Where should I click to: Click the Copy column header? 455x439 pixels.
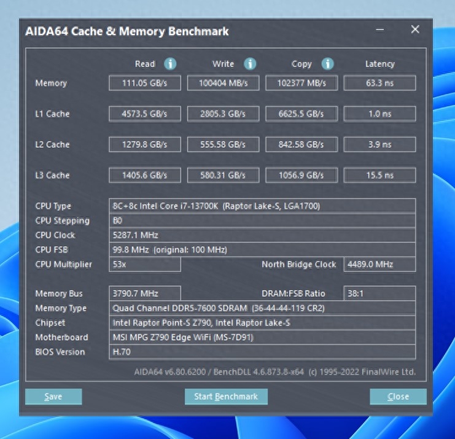[301, 64]
